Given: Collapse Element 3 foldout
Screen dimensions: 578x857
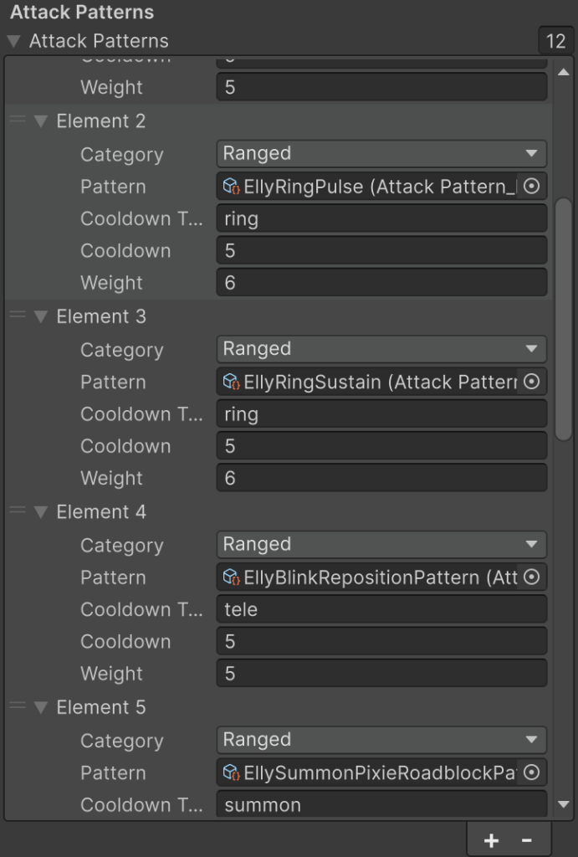Looking at the screenshot, I should pyautogui.click(x=41, y=317).
